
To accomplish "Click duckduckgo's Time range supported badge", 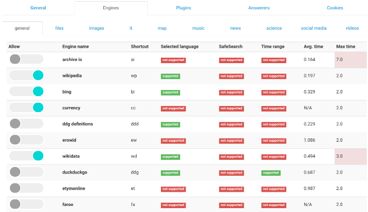I will 271,173.
